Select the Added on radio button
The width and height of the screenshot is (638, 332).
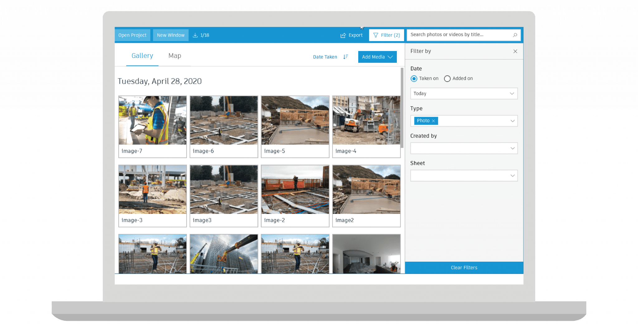tap(447, 79)
